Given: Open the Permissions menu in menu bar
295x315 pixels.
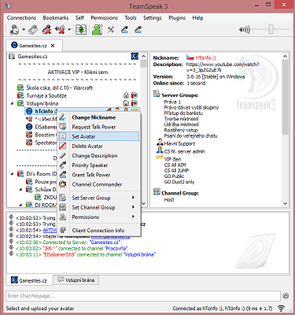Looking at the screenshot, I should 104,18.
